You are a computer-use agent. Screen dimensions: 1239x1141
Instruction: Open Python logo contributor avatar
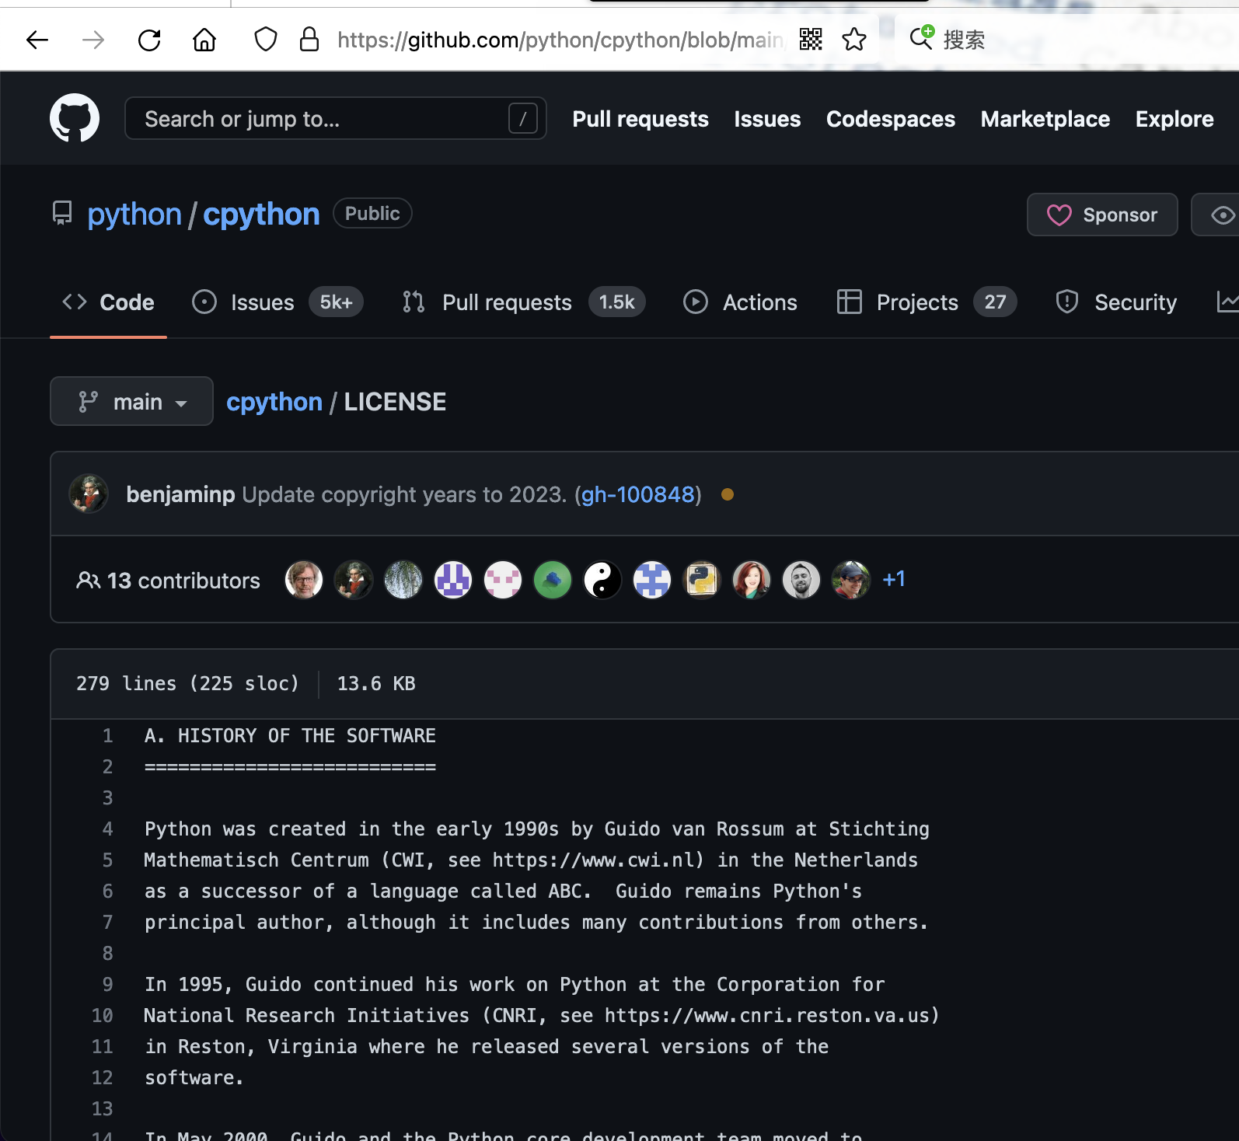[702, 580]
